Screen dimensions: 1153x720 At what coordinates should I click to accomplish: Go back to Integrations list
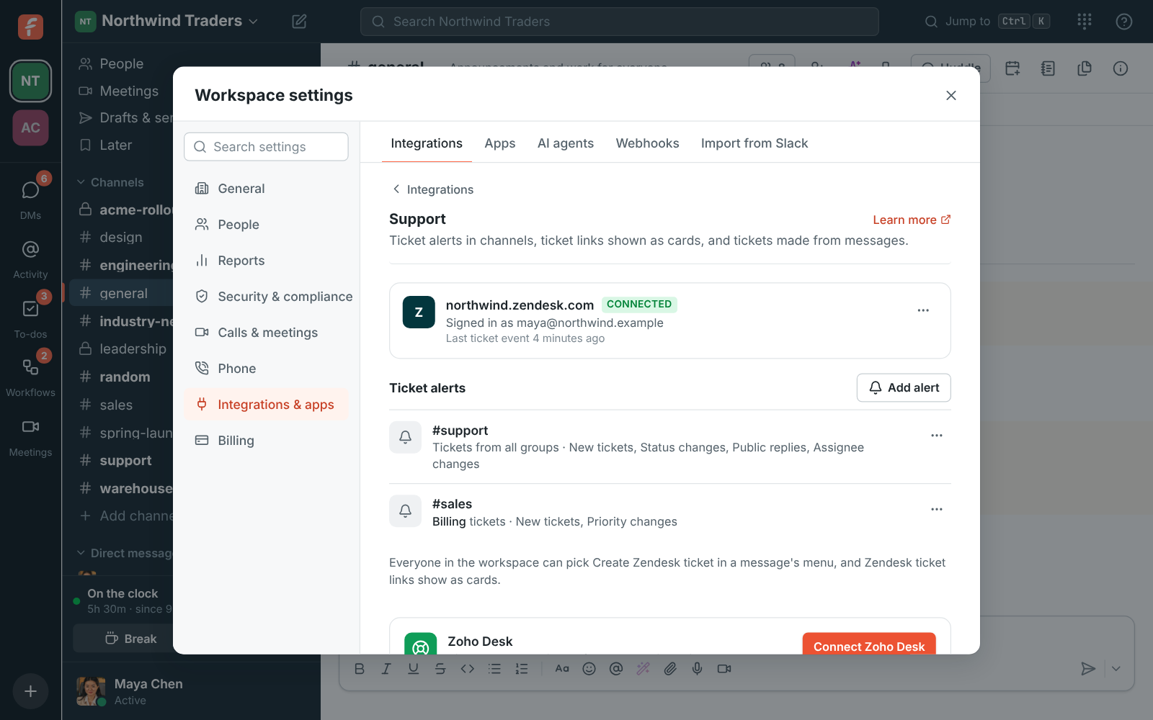click(x=432, y=189)
